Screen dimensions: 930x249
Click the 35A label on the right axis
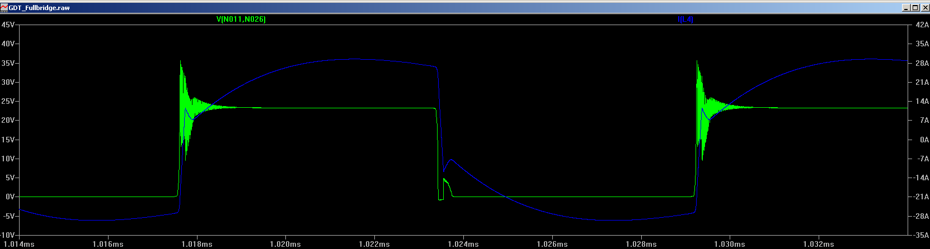(922, 44)
